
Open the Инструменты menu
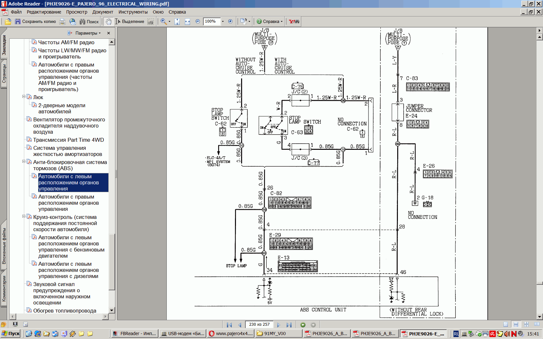(x=133, y=12)
